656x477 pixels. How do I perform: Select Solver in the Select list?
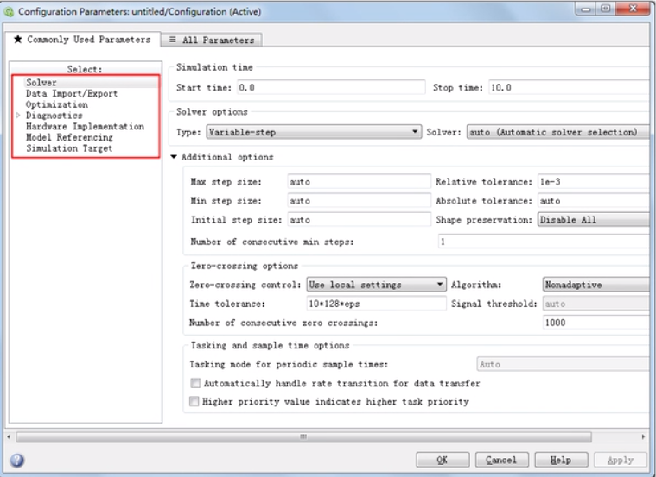(x=41, y=82)
